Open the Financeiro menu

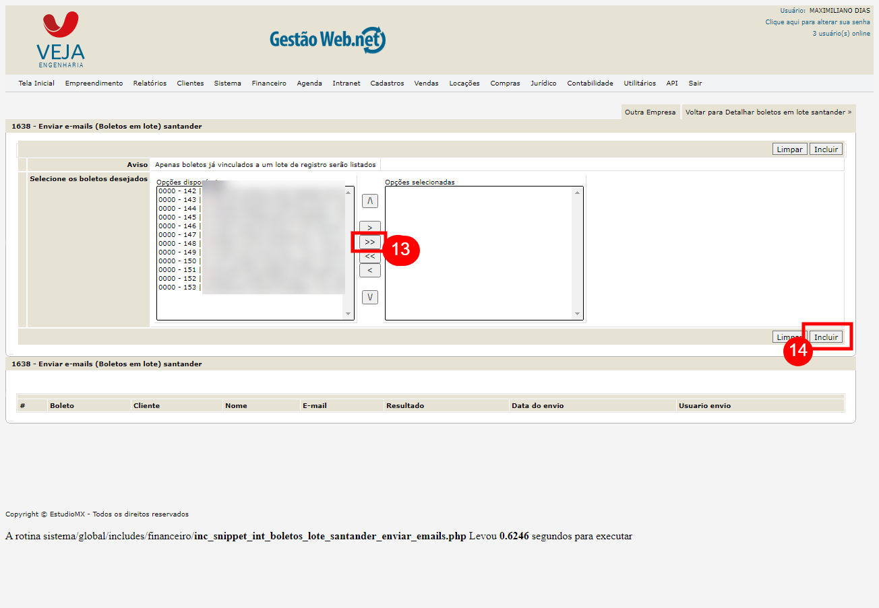tap(269, 83)
